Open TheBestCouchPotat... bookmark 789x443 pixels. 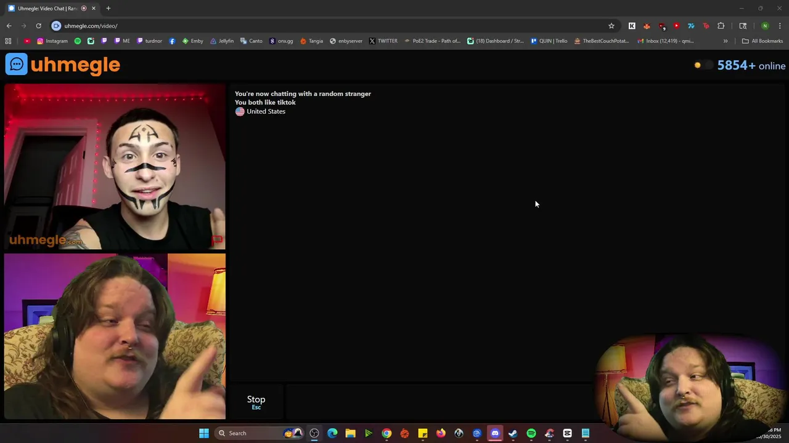[x=602, y=41]
